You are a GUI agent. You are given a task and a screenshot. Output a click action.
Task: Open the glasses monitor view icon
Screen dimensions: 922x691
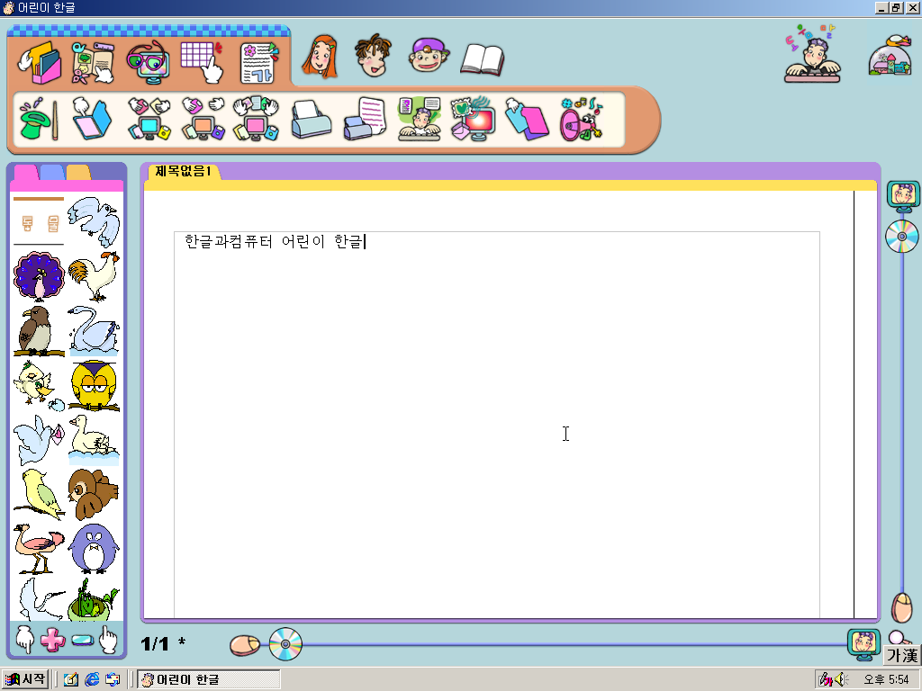click(149, 61)
